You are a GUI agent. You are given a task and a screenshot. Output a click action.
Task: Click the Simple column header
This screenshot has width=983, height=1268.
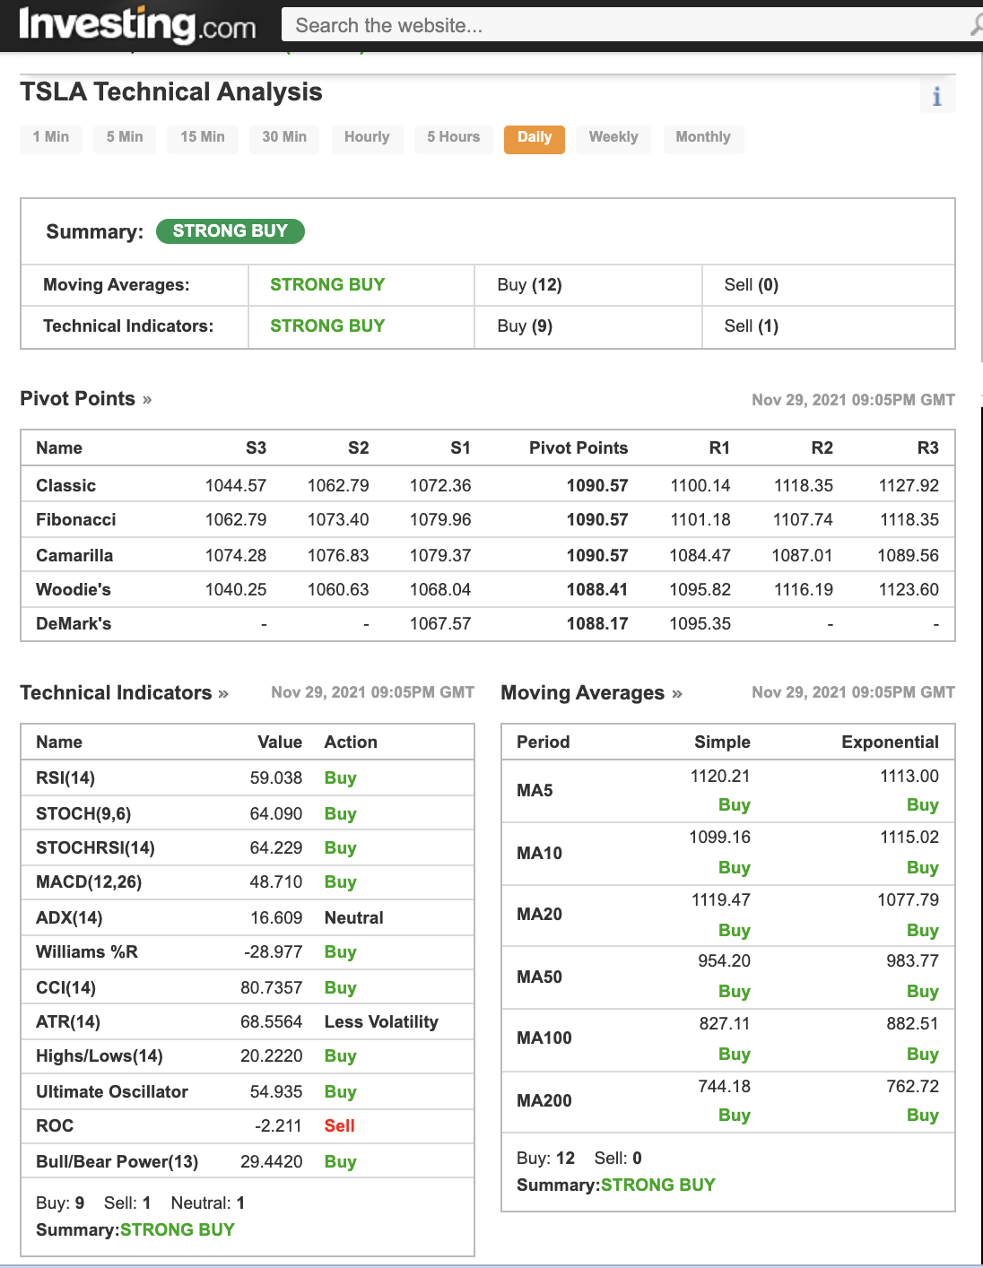pos(723,743)
